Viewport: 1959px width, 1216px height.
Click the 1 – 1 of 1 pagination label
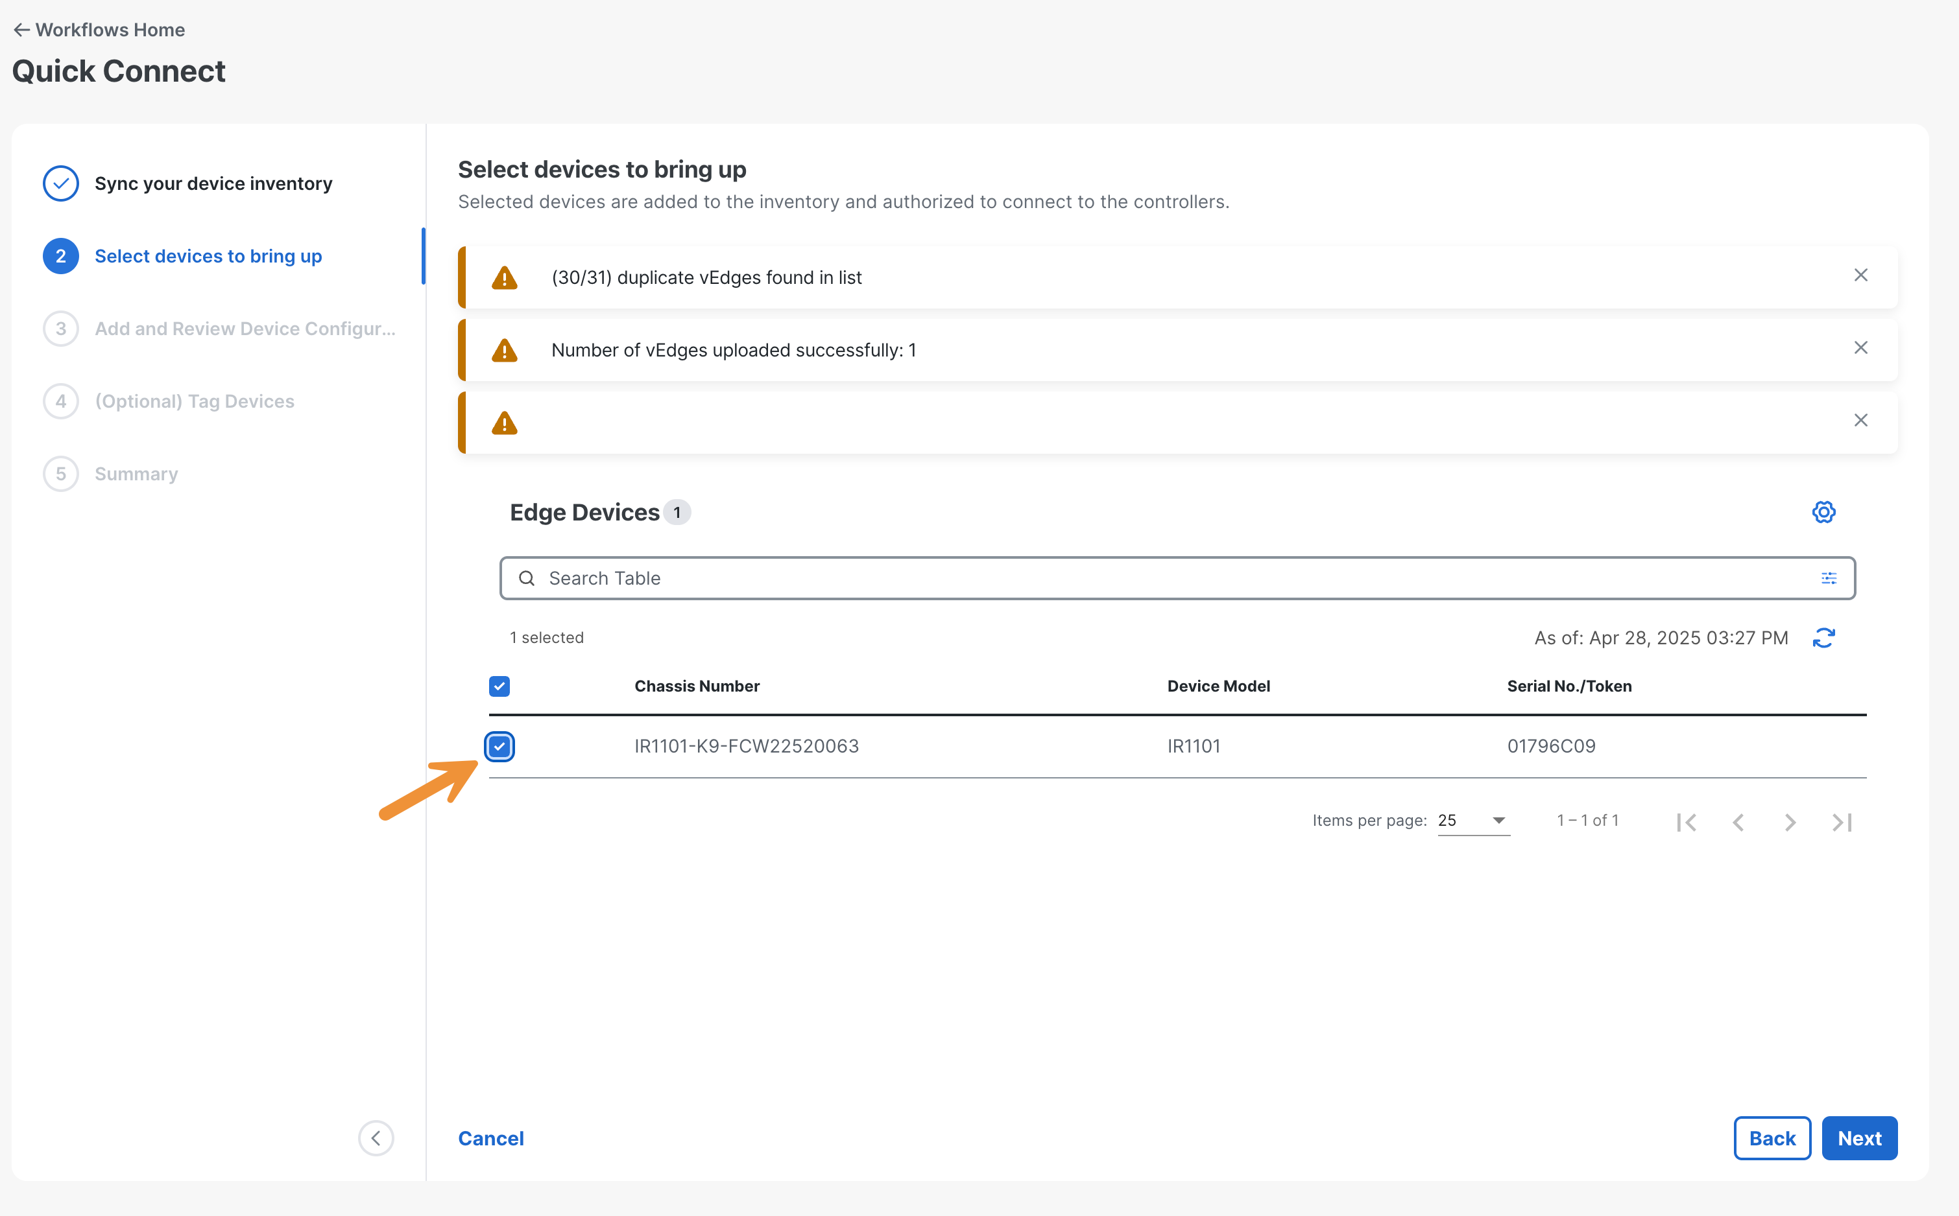pyautogui.click(x=1587, y=821)
